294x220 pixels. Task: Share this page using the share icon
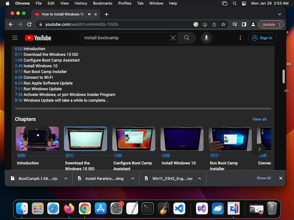click(x=214, y=24)
